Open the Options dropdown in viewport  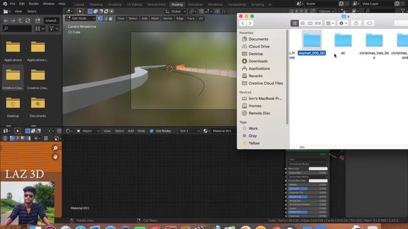click(x=326, y=11)
